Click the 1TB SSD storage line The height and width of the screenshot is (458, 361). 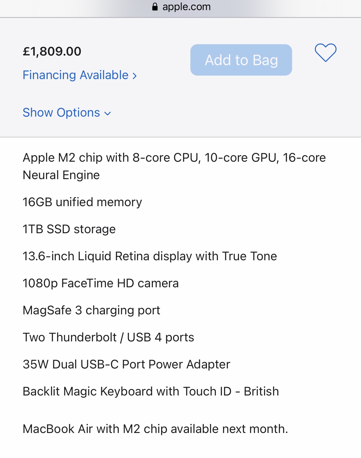69,229
